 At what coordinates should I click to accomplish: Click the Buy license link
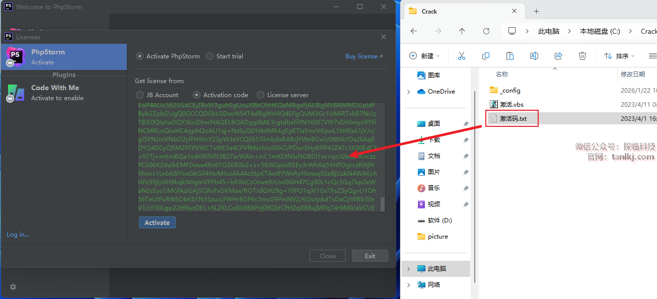[x=363, y=56]
